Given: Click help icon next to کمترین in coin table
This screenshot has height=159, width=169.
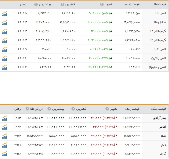Looking at the screenshot, I should (x=73, y=109).
